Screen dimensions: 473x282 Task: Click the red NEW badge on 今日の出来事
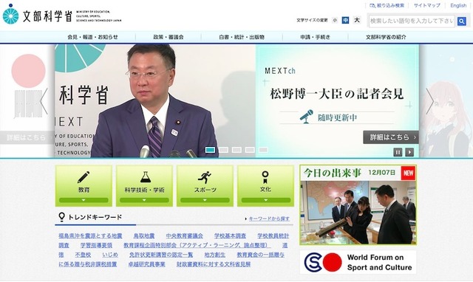tap(409, 173)
